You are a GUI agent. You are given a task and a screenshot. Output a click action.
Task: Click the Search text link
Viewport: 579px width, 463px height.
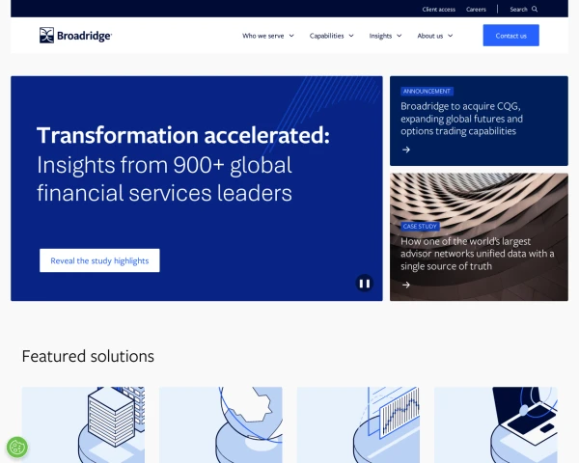tap(518, 10)
